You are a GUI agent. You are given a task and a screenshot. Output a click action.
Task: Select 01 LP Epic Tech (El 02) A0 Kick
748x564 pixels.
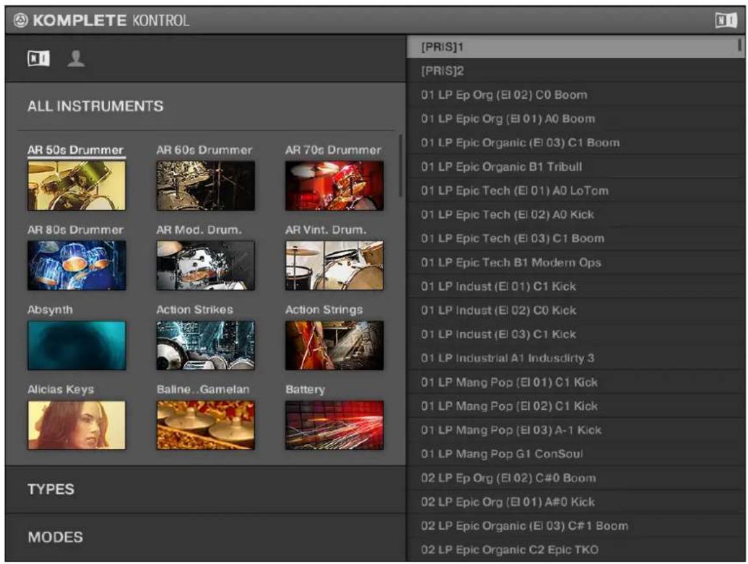(575, 214)
